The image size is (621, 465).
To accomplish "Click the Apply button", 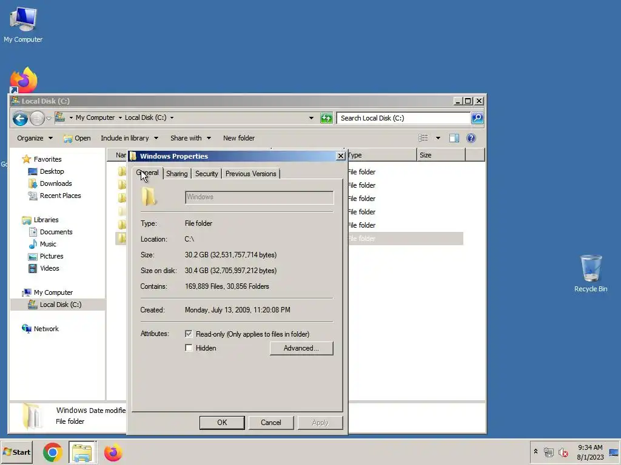I will [x=320, y=422].
